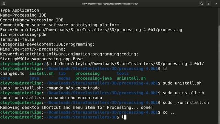Click the 'modes' directory name
The width and height of the screenshot is (220, 124).
(64, 78)
